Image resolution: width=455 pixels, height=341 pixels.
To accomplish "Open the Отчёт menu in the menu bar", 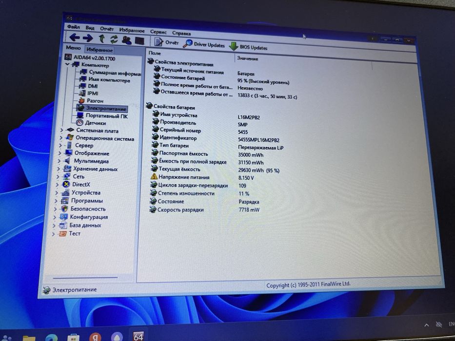I will [107, 29].
